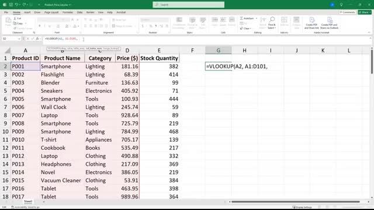
Task: Click the Comments button
Action: (x=347, y=12)
